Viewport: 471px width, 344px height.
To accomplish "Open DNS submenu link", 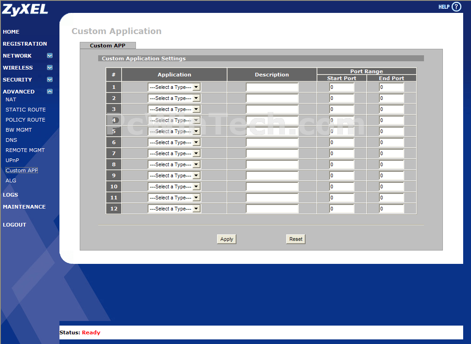I will click(x=11, y=140).
